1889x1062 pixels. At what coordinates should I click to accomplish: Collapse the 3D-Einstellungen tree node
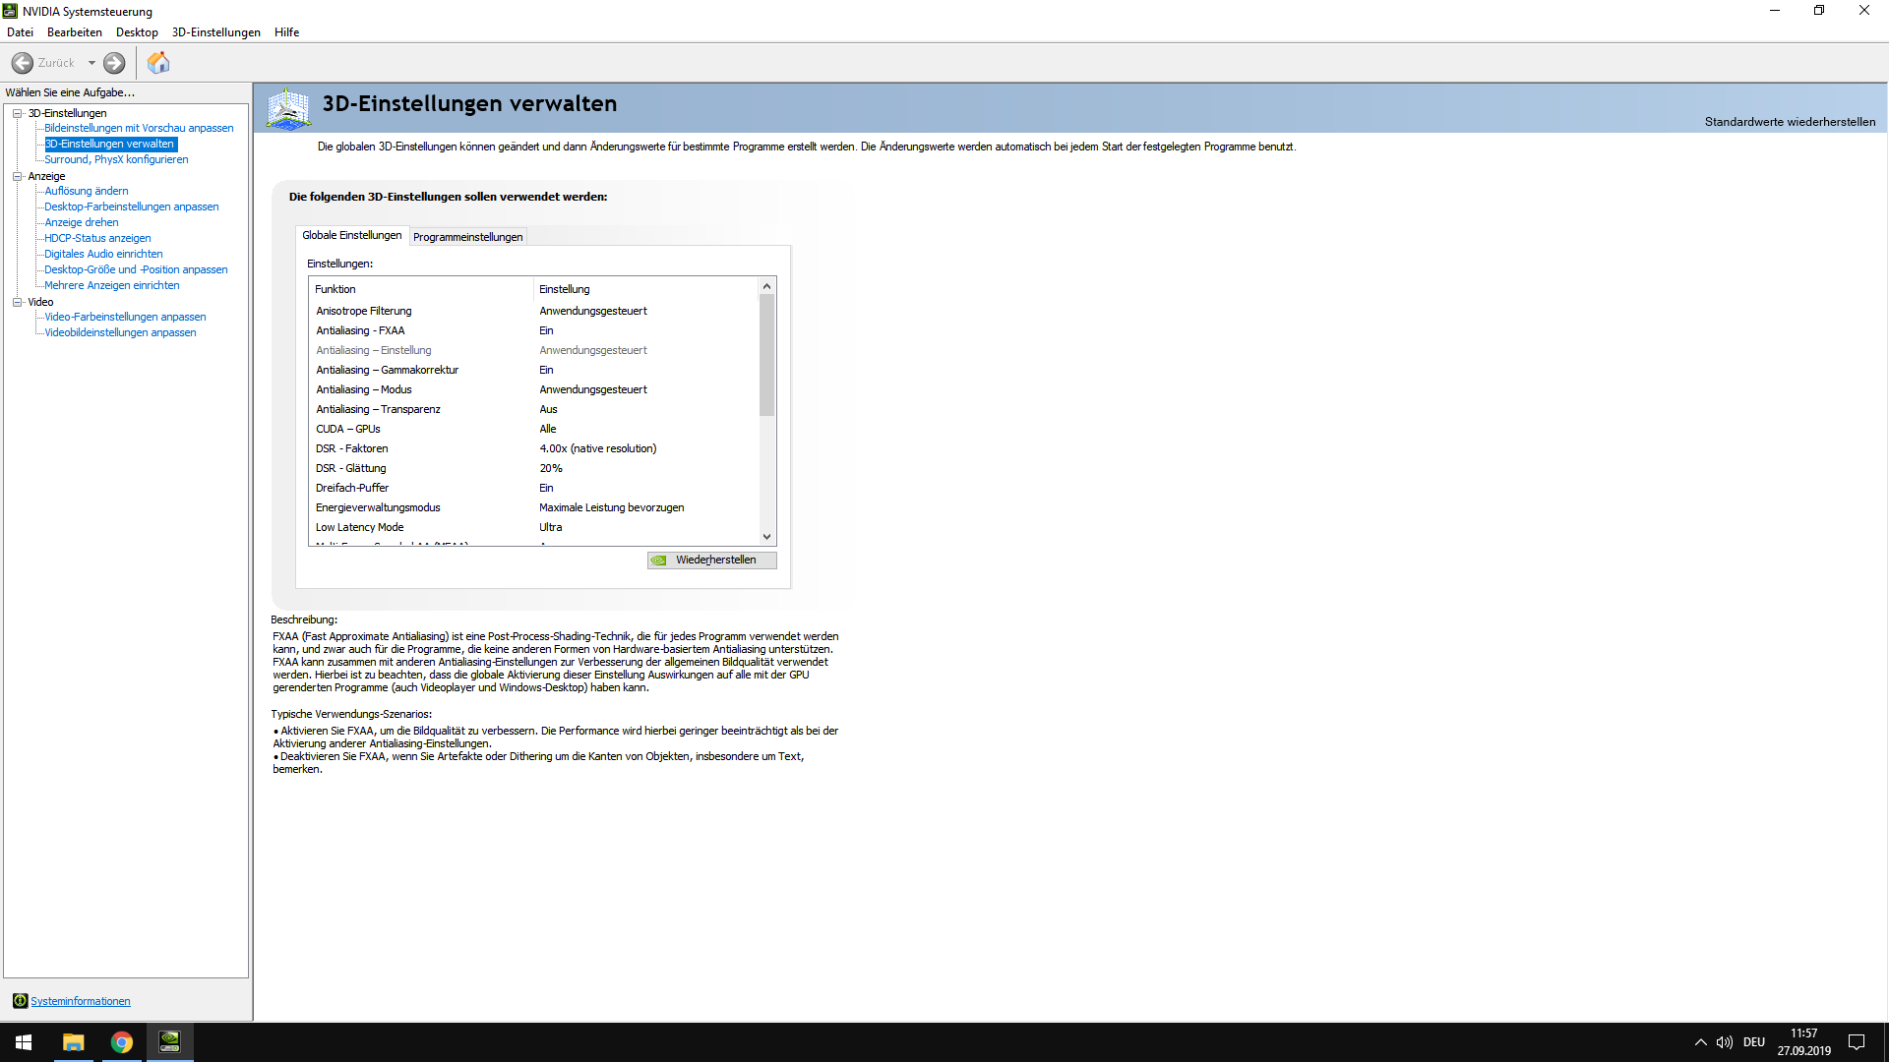[17, 113]
